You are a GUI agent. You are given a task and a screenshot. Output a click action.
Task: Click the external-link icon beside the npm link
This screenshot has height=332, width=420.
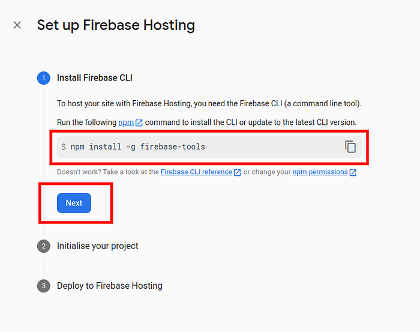click(139, 122)
